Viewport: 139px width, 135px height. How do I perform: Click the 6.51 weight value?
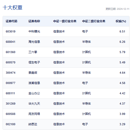[122, 31]
